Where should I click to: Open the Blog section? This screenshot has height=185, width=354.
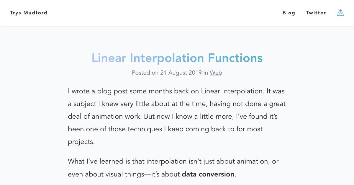[x=289, y=13]
